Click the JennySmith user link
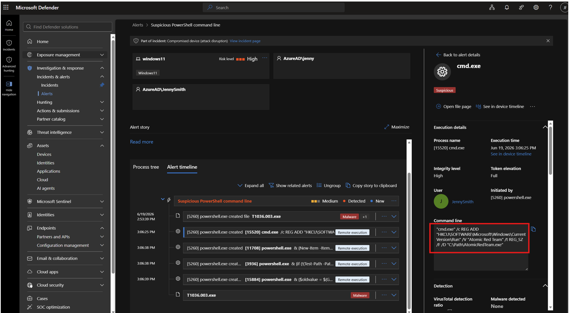This screenshot has width=569, height=313. (463, 202)
